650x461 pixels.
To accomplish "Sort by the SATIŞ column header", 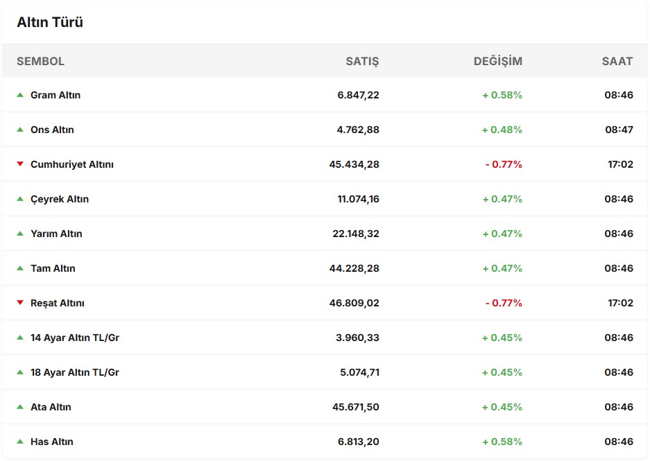I will point(362,61).
